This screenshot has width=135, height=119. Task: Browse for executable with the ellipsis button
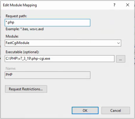(x=121, y=59)
